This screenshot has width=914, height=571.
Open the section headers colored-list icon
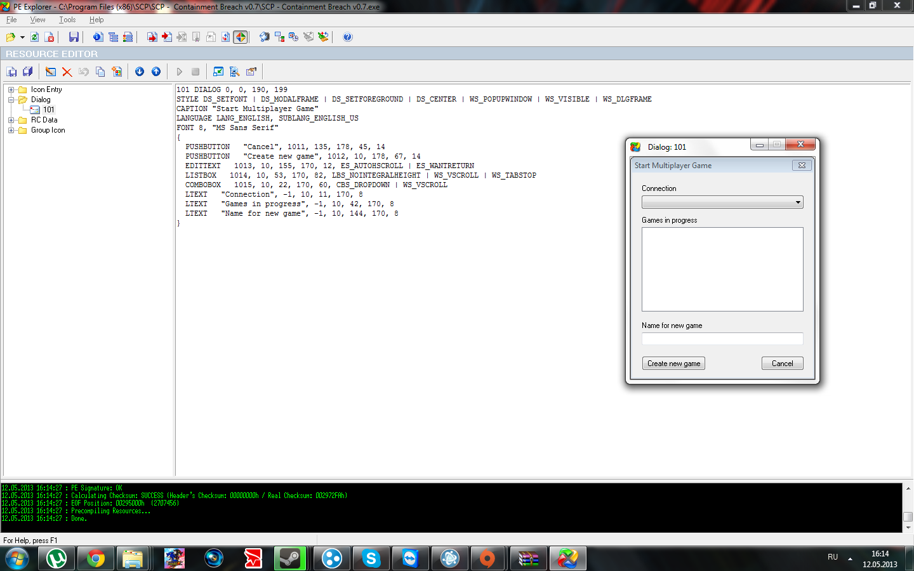click(x=128, y=37)
